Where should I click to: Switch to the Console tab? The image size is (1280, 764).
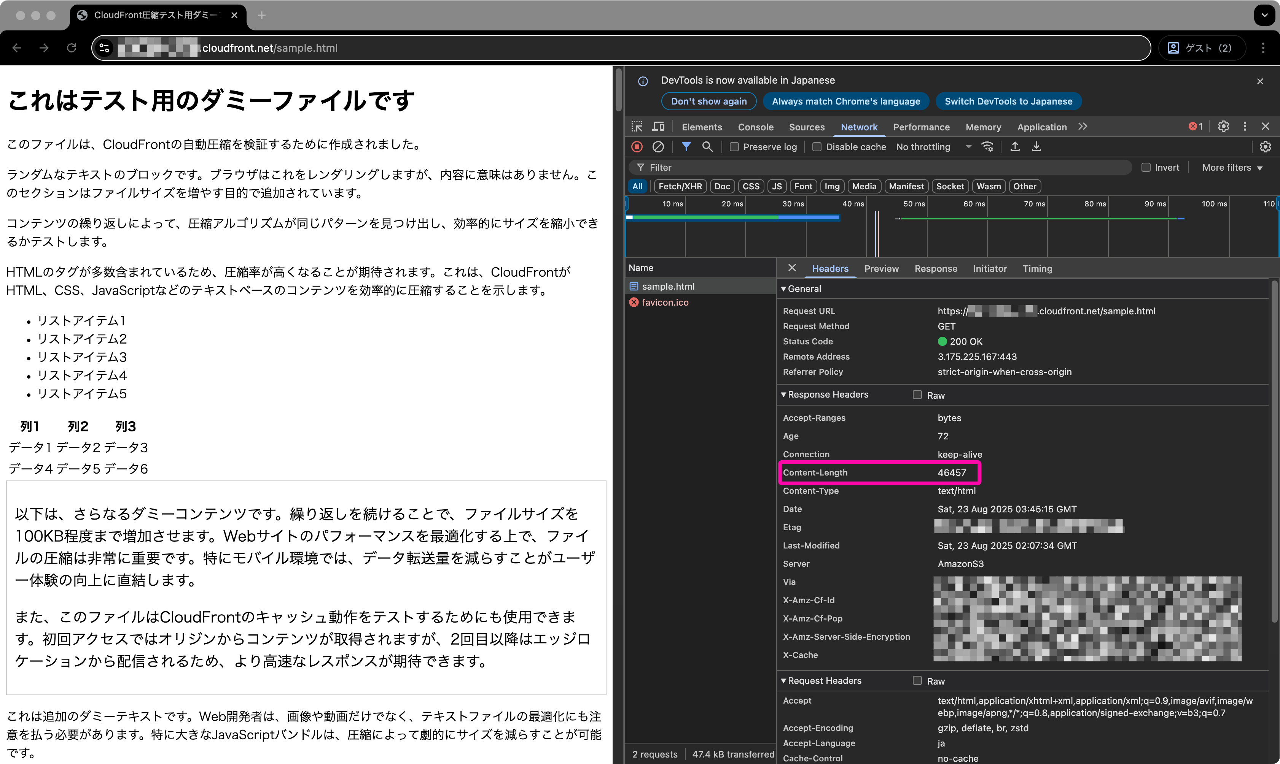[755, 127]
